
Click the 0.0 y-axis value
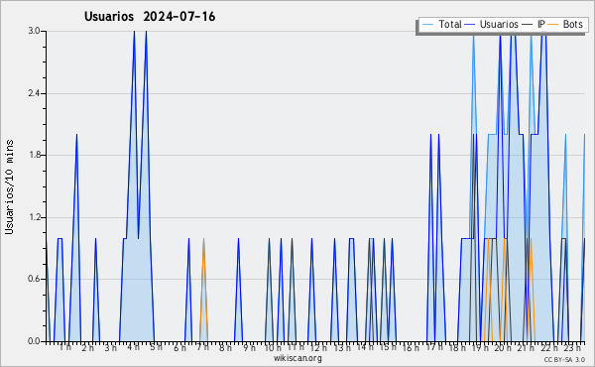[x=34, y=341]
